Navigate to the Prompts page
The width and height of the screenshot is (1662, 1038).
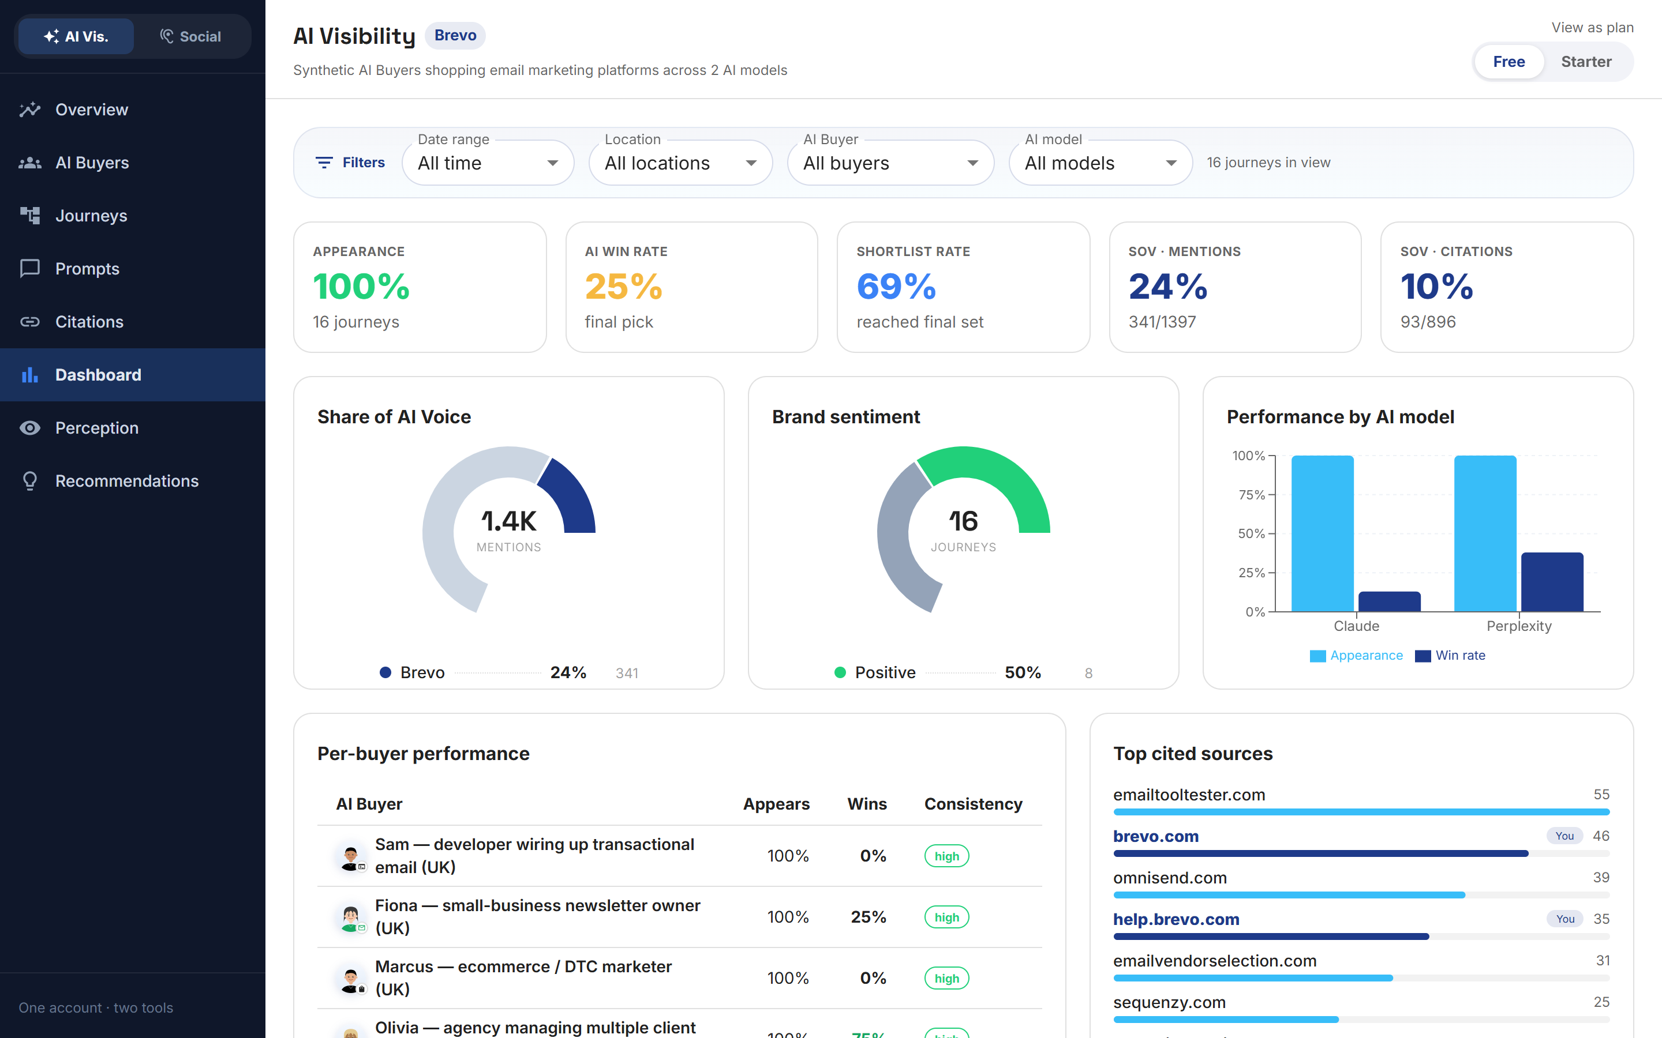(x=133, y=268)
